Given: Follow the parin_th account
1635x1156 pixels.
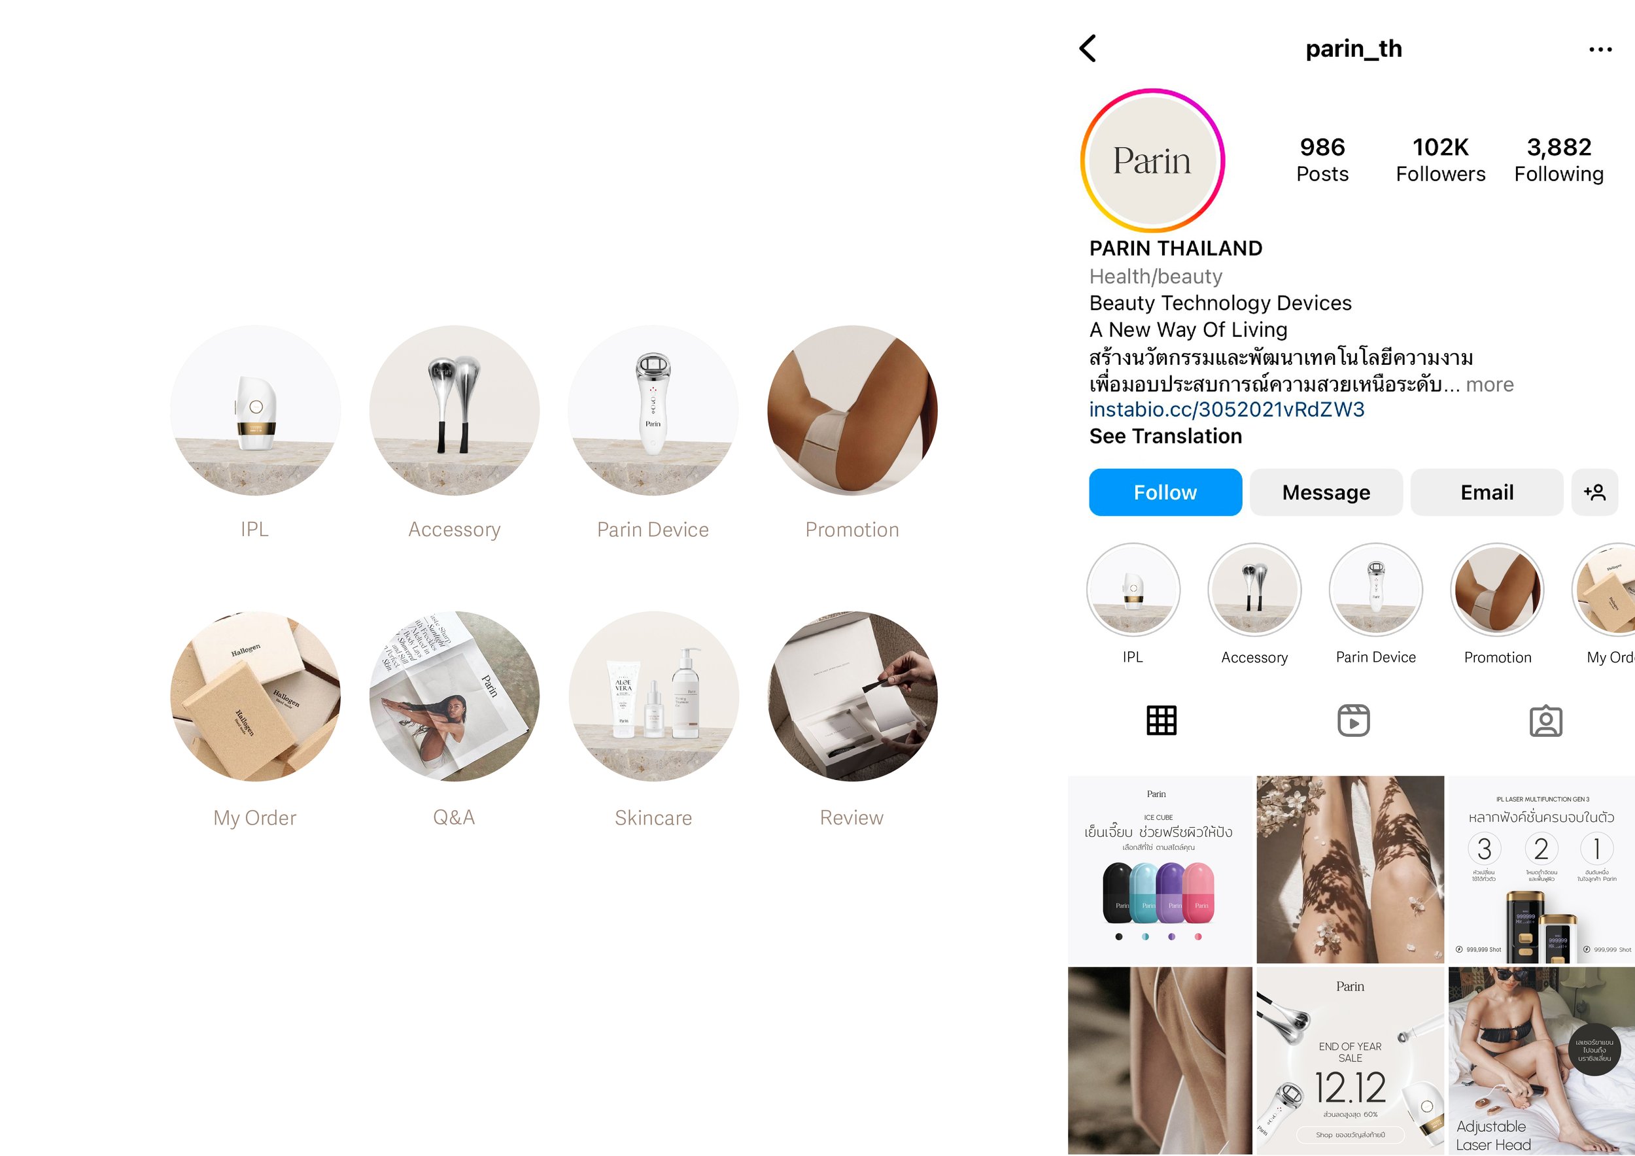Looking at the screenshot, I should click(x=1165, y=492).
